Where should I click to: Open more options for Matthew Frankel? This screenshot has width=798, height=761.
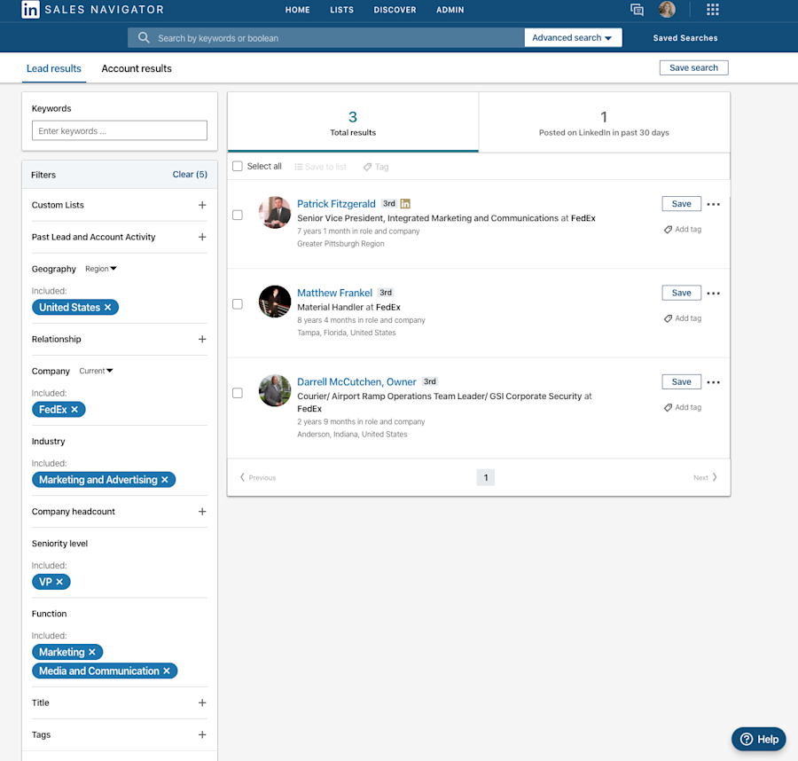click(714, 294)
